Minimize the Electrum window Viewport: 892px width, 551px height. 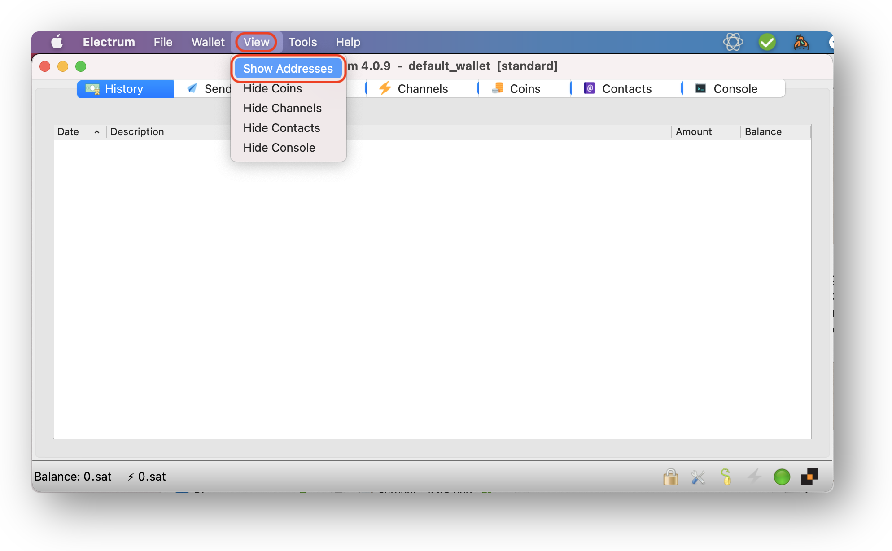click(x=63, y=66)
